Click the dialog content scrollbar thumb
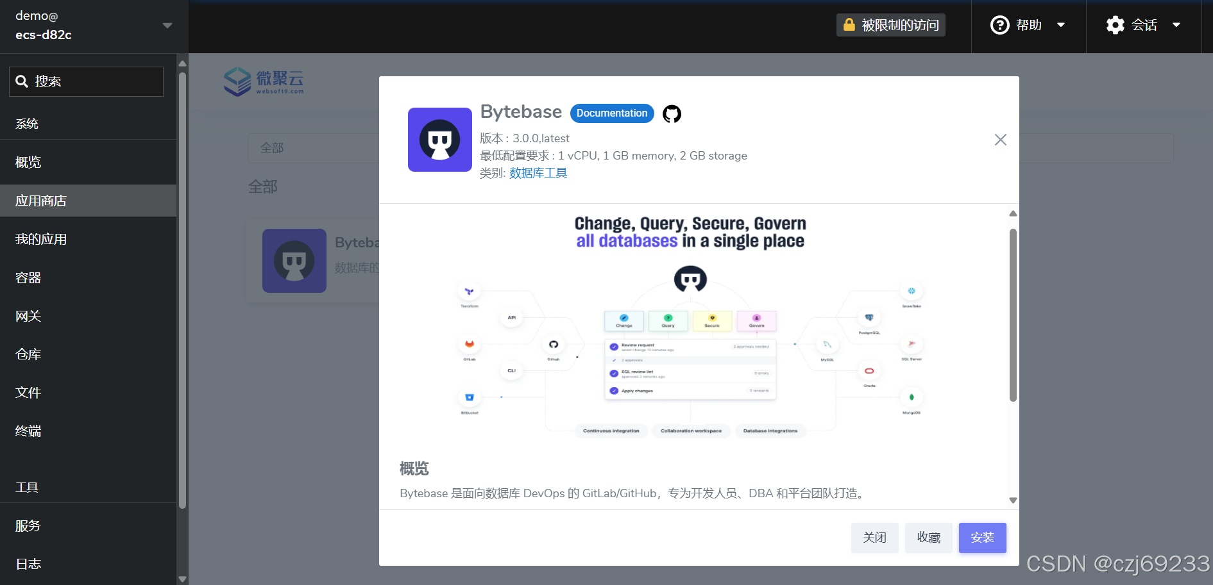 [x=1013, y=315]
